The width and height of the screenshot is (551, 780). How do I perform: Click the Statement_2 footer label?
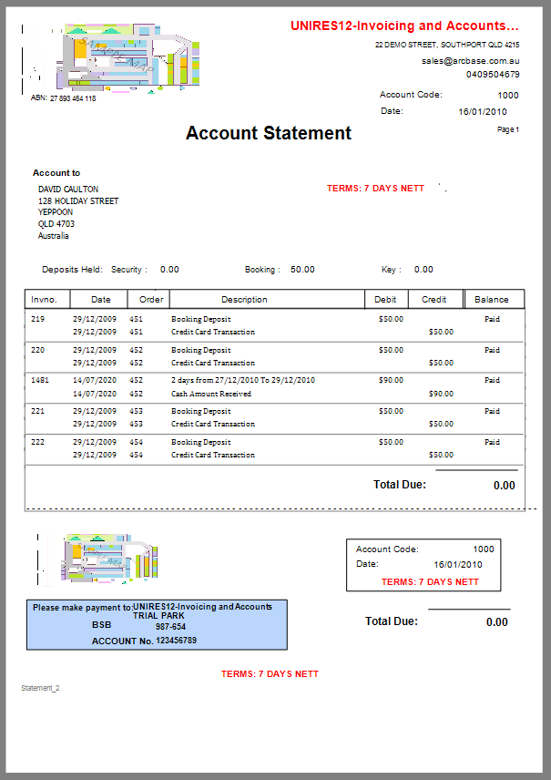point(40,688)
